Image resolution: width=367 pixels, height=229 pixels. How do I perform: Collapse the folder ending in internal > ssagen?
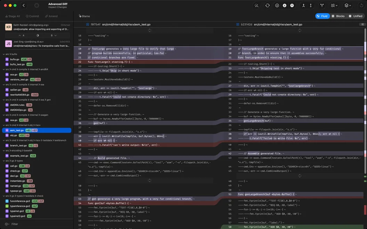pos(4,115)
